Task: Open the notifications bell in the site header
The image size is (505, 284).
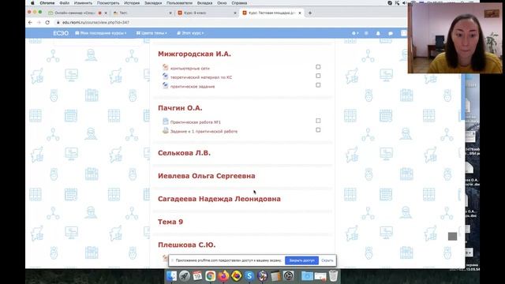Action: (378, 33)
